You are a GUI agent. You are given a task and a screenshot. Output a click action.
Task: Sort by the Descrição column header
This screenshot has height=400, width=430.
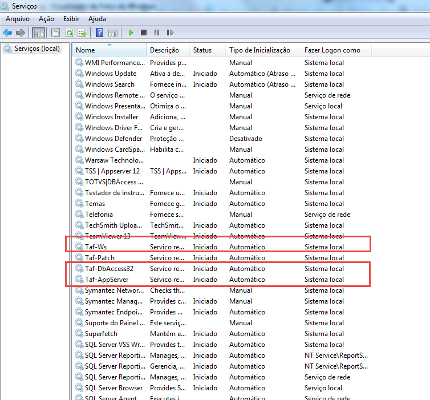pos(168,50)
